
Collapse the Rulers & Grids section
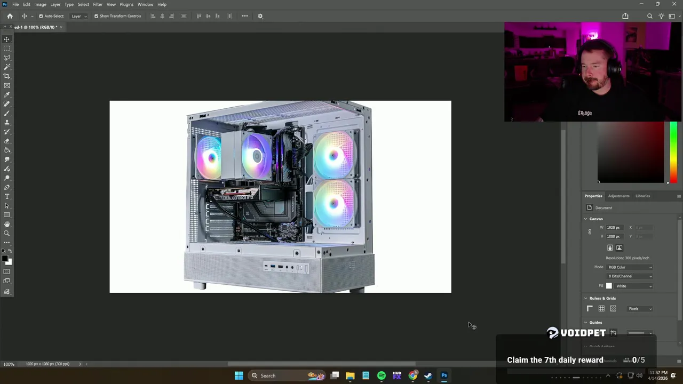pos(585,299)
